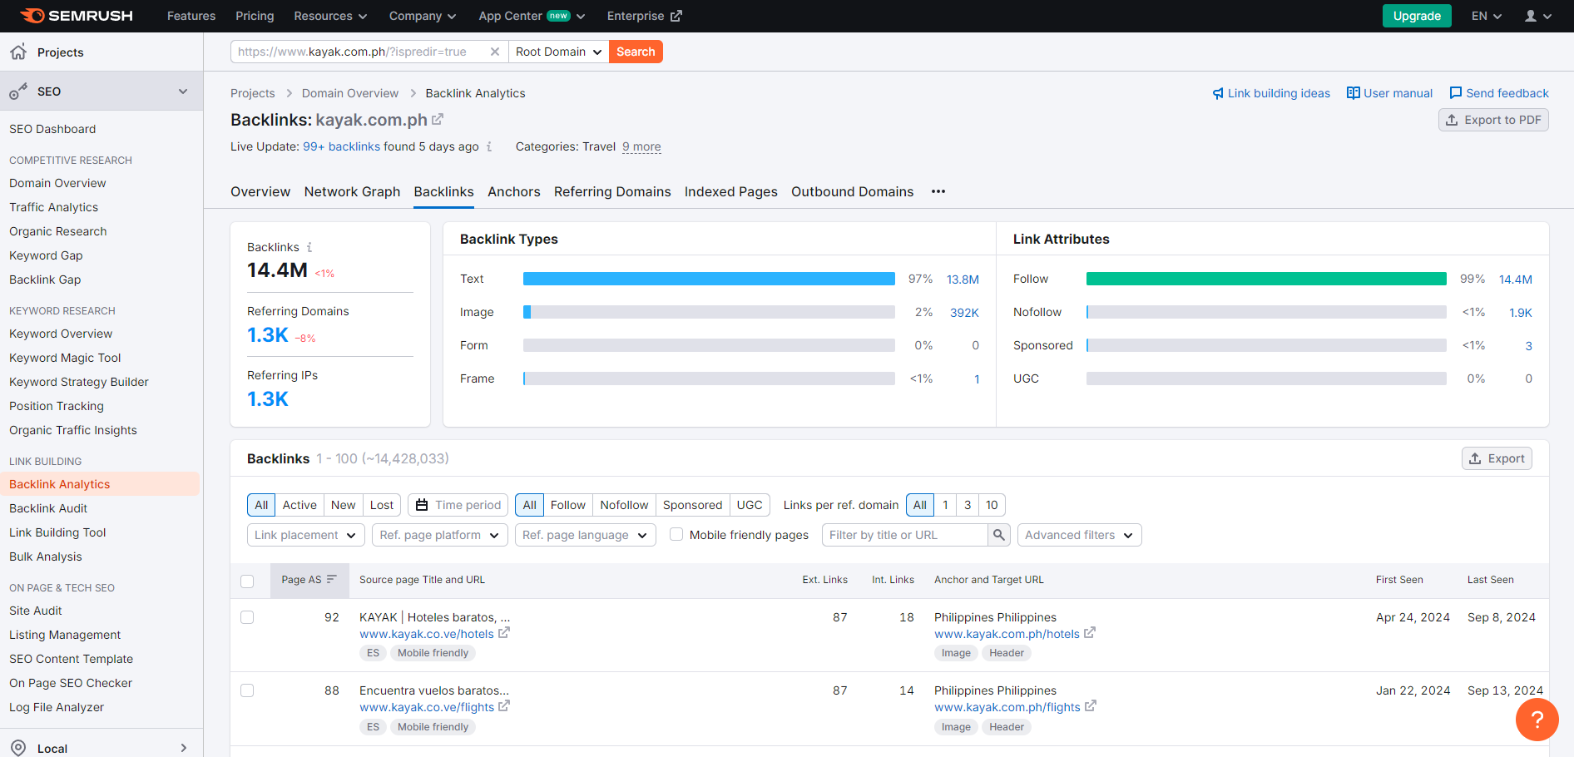Clear the domain search field with X
The width and height of the screenshot is (1574, 757).
click(x=495, y=52)
